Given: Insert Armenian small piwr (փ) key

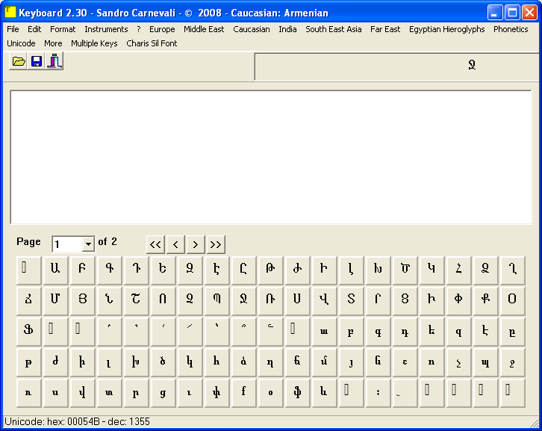Looking at the screenshot, I should 217,392.
